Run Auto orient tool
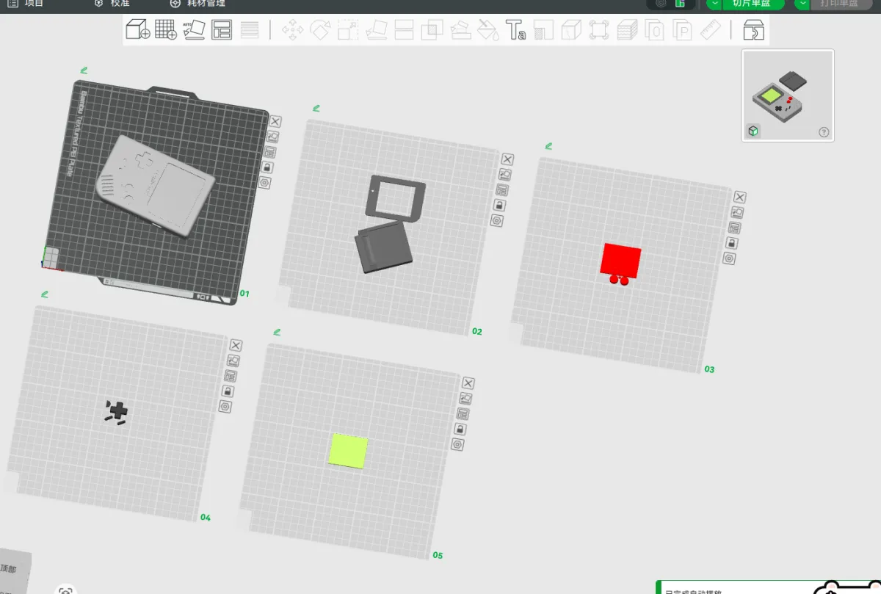 (x=194, y=30)
